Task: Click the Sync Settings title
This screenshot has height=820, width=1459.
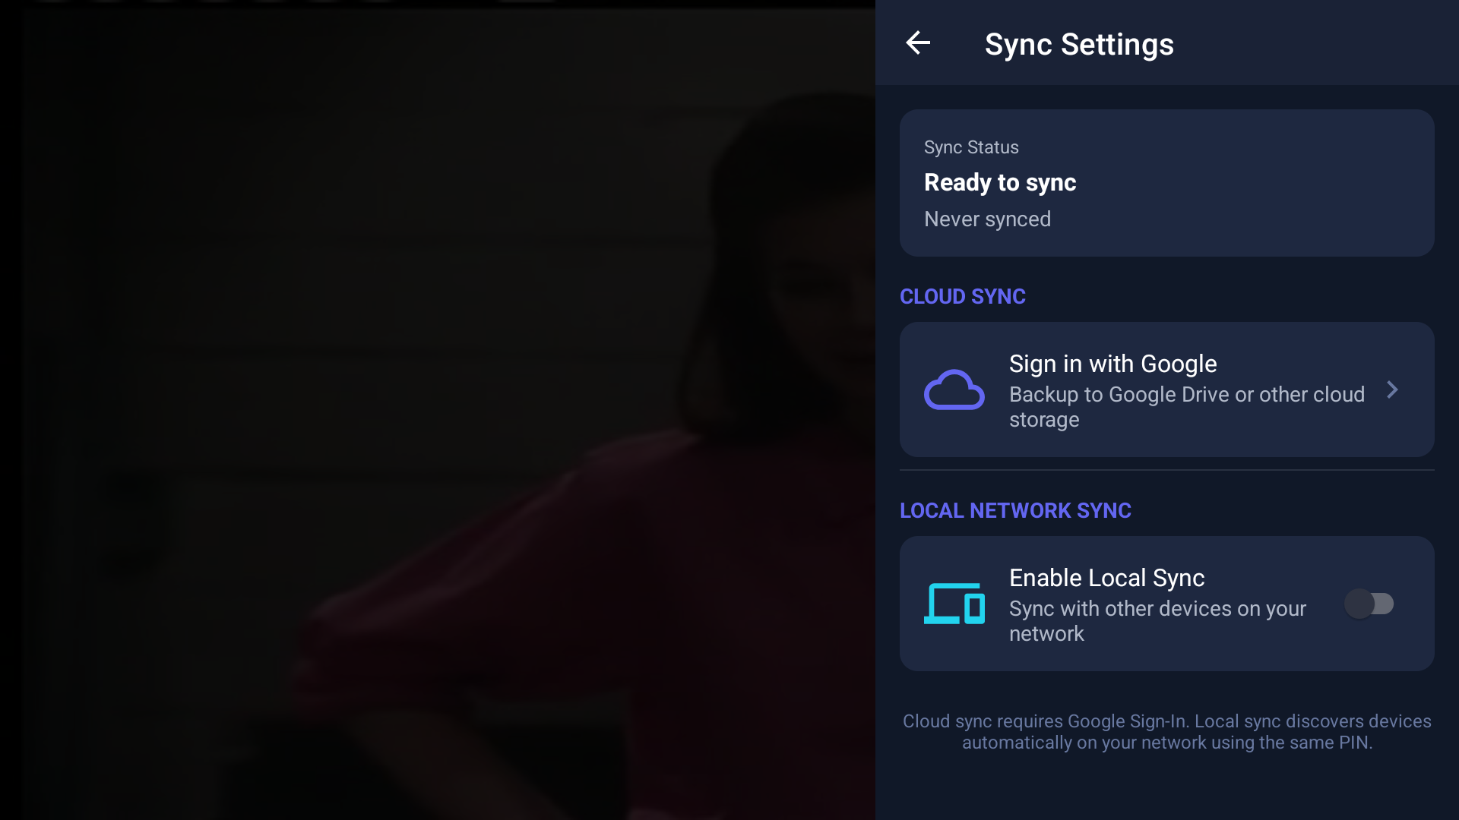Action: tap(1079, 44)
